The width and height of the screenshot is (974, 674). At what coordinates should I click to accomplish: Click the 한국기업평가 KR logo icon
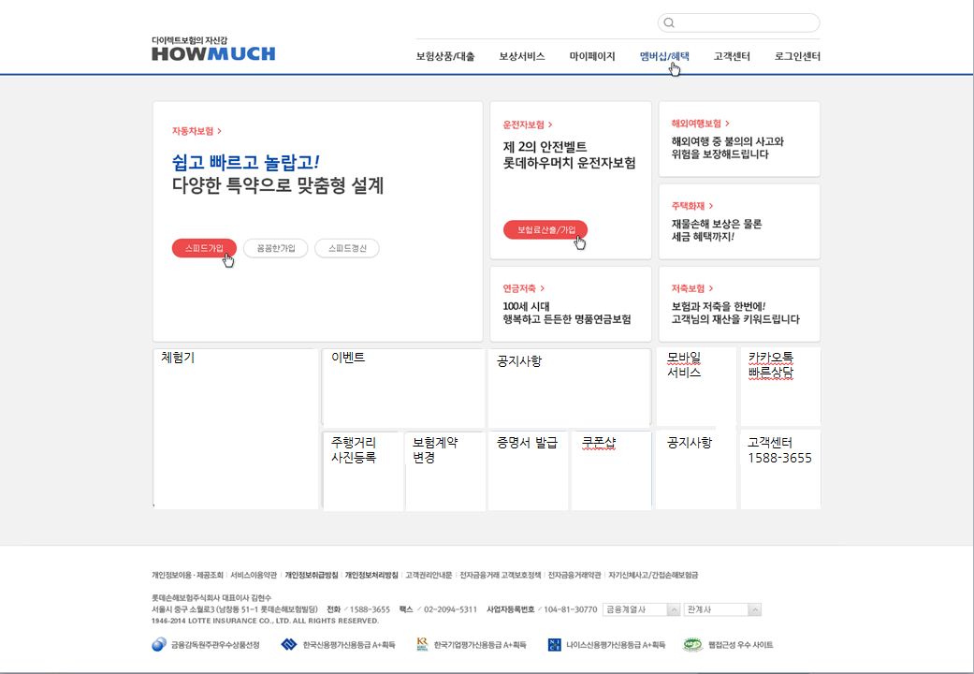(x=422, y=644)
